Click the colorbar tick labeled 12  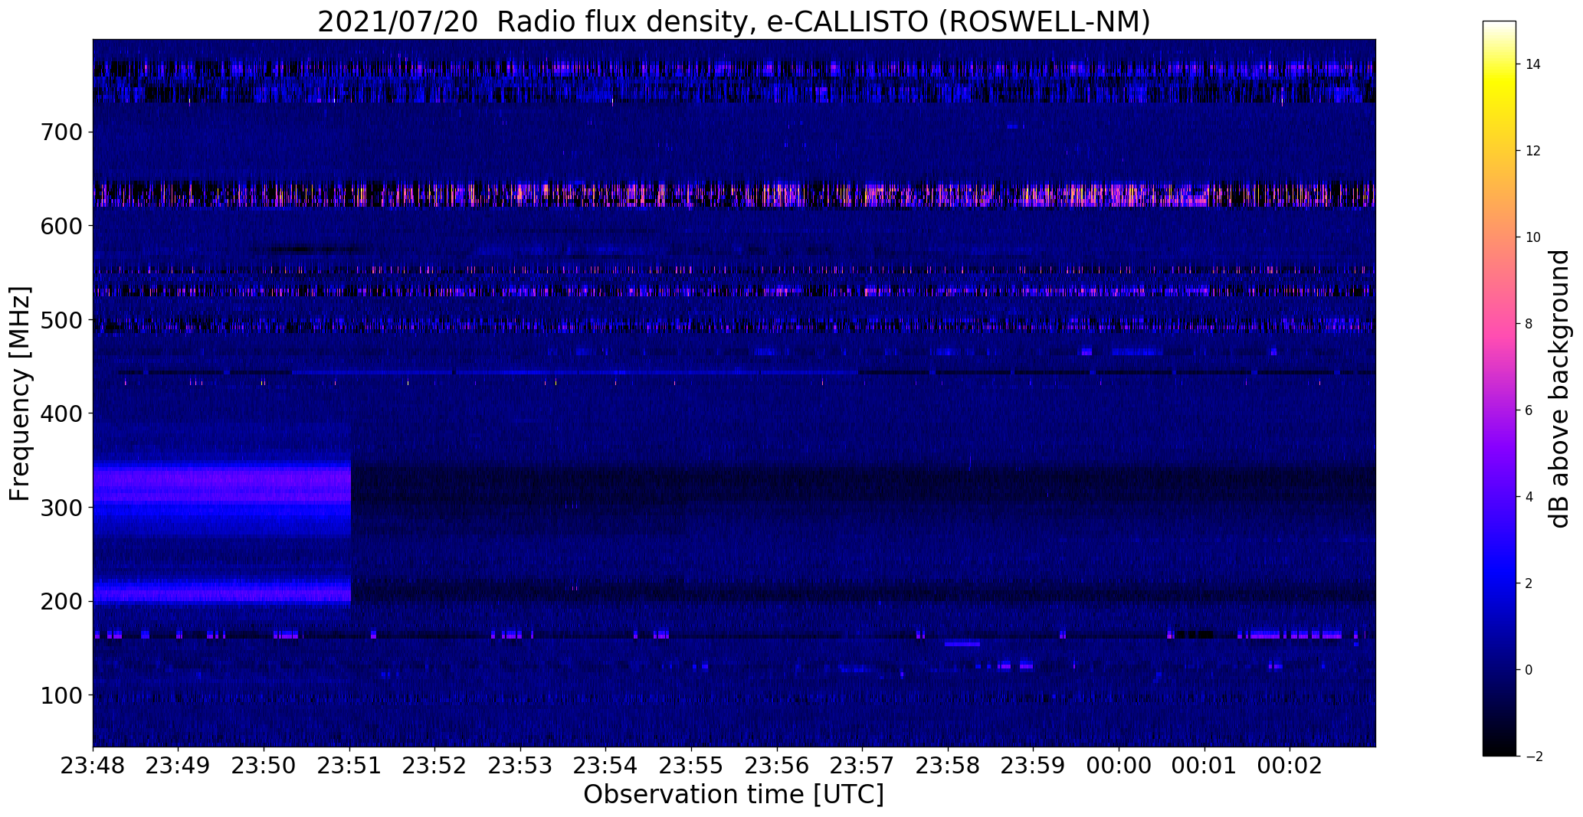coord(1533,151)
